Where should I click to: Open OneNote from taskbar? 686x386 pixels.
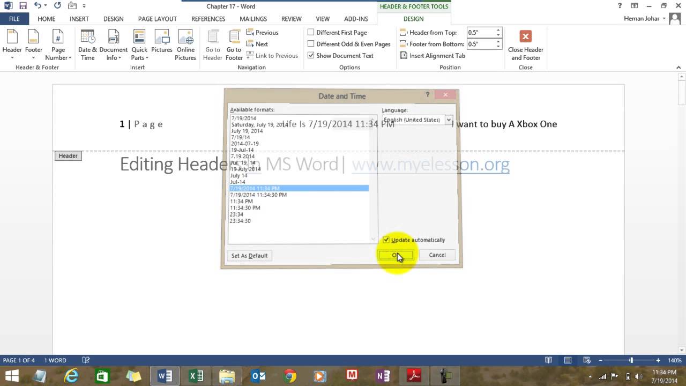click(x=383, y=376)
